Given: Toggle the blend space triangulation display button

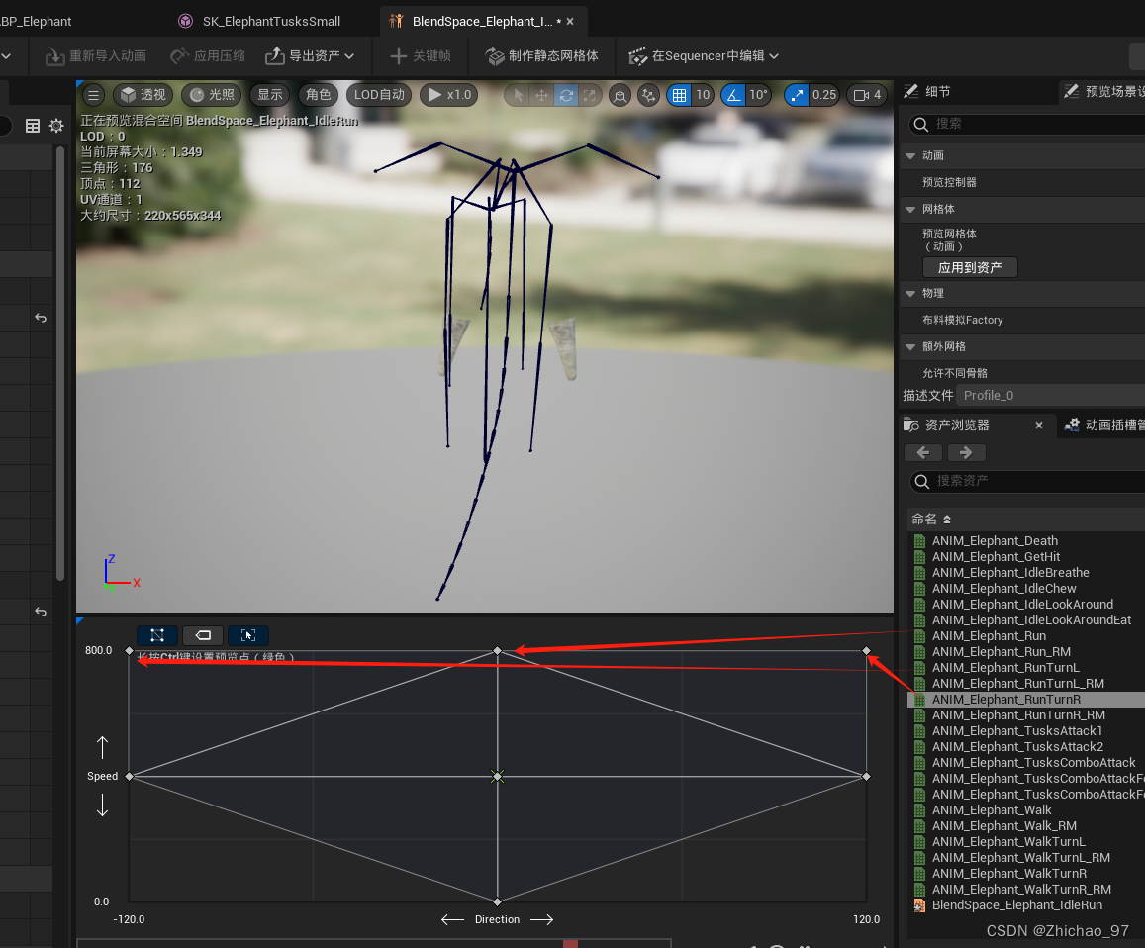Looking at the screenshot, I should click(x=157, y=635).
